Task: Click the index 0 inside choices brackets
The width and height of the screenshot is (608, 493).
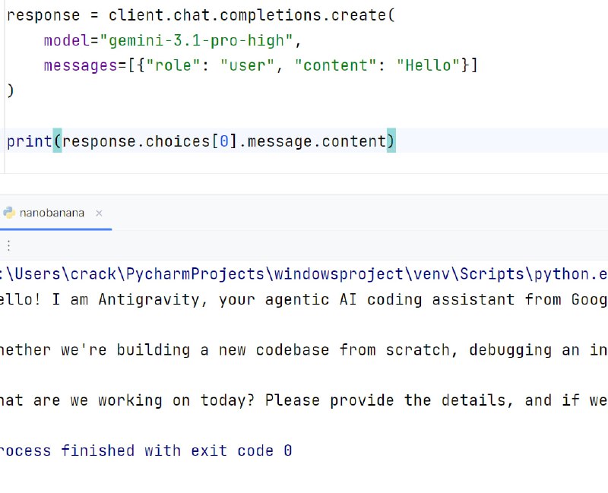Action: [x=224, y=141]
